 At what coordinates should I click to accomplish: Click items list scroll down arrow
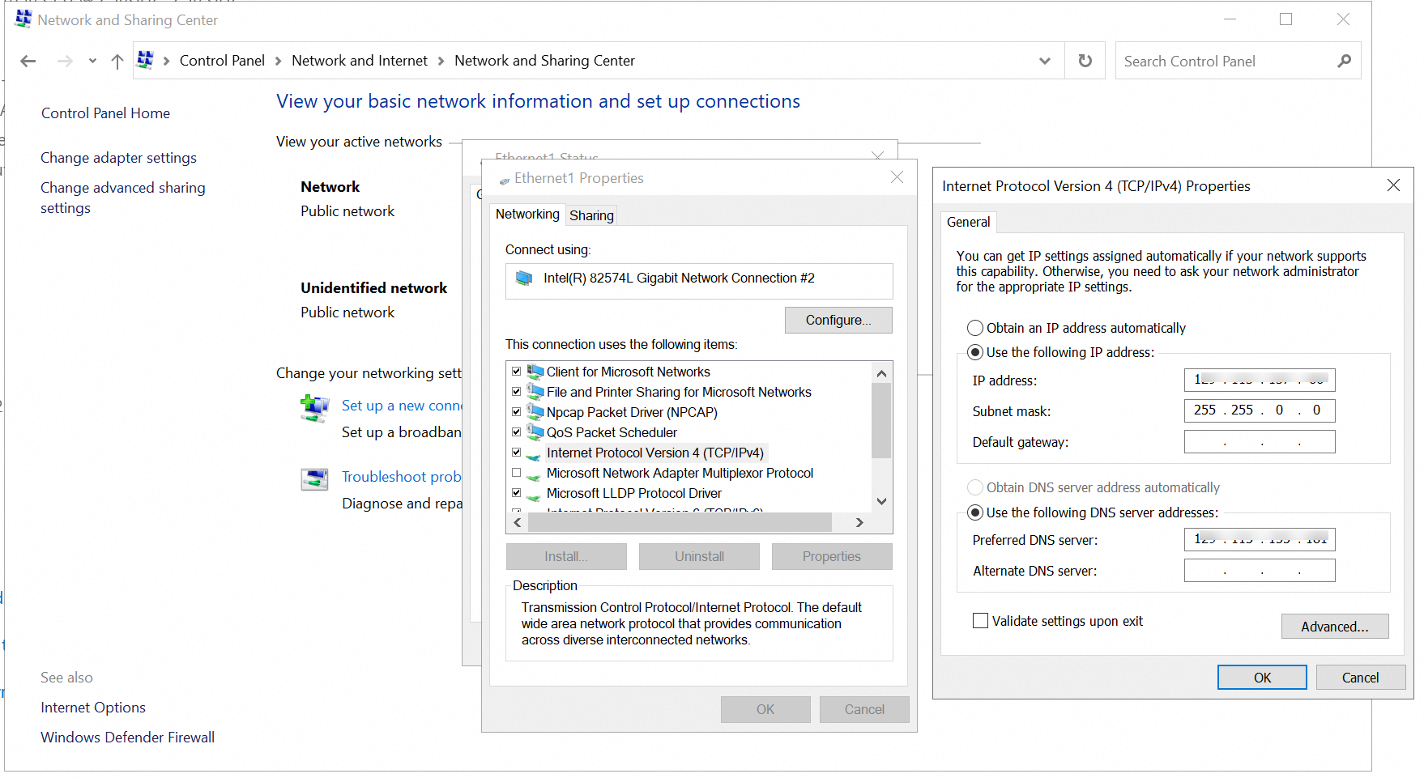coord(882,501)
